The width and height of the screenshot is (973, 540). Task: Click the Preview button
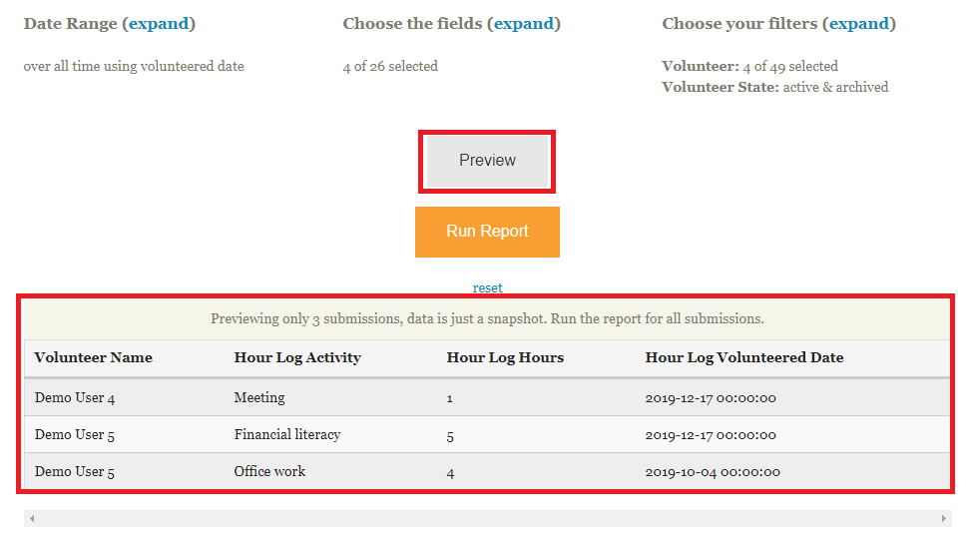click(x=487, y=161)
